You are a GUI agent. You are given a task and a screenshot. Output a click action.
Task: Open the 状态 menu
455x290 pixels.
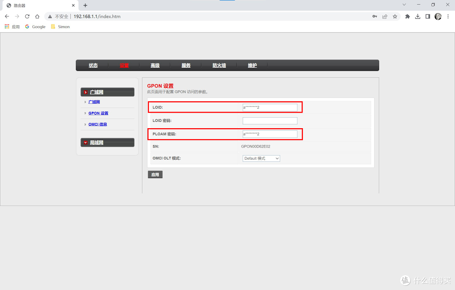(x=93, y=66)
